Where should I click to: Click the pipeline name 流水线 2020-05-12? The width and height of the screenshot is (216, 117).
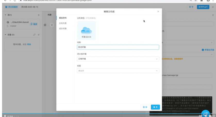click(x=30, y=7)
